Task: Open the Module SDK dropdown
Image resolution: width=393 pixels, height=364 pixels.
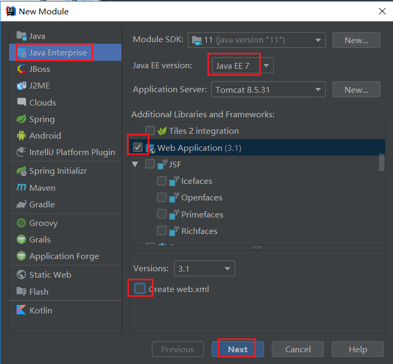Action: point(256,40)
